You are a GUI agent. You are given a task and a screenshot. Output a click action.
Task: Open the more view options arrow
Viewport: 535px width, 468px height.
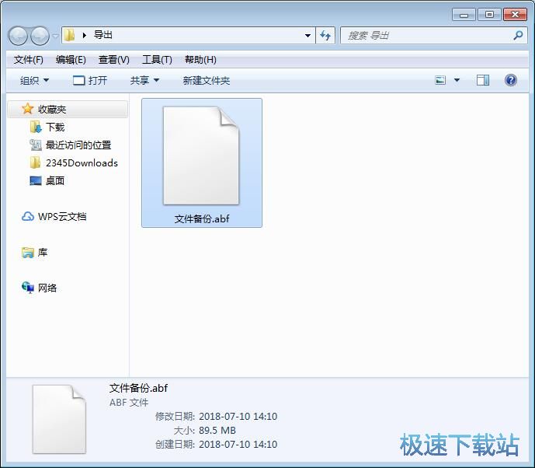click(457, 80)
